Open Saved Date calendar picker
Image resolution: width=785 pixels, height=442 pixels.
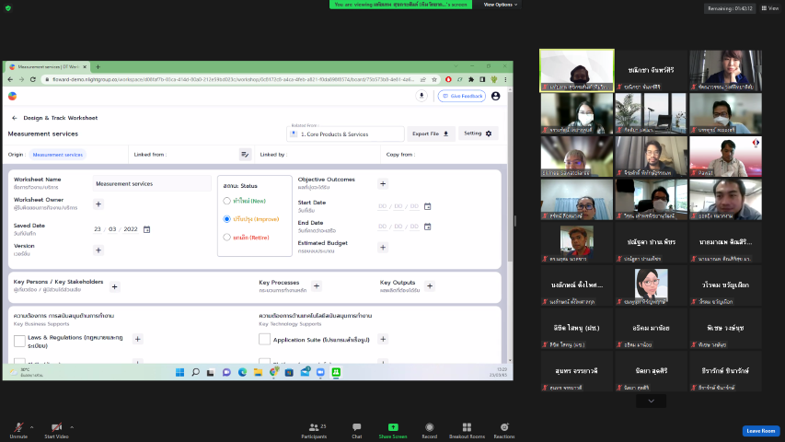click(x=146, y=229)
